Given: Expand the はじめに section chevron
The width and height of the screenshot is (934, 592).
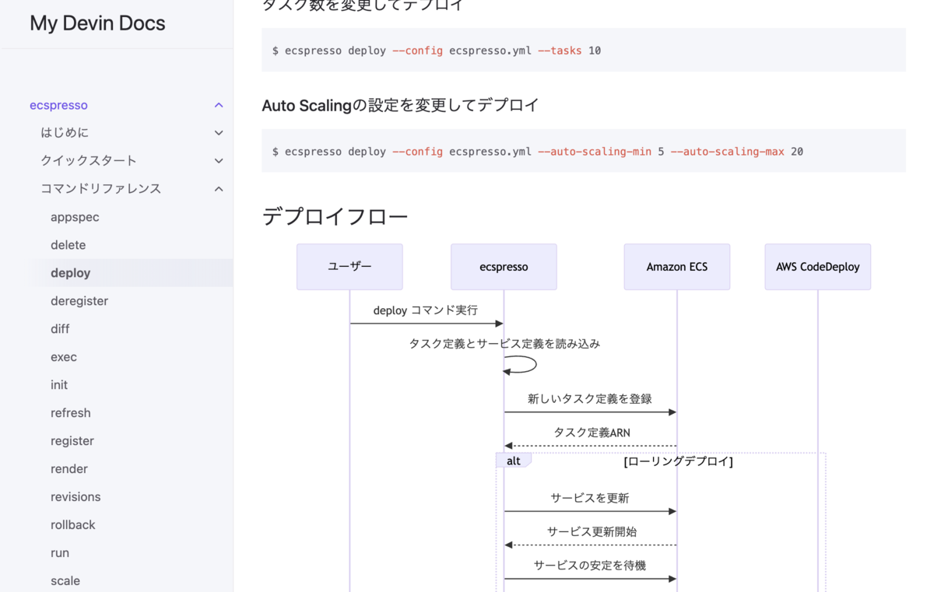Looking at the screenshot, I should pyautogui.click(x=219, y=133).
